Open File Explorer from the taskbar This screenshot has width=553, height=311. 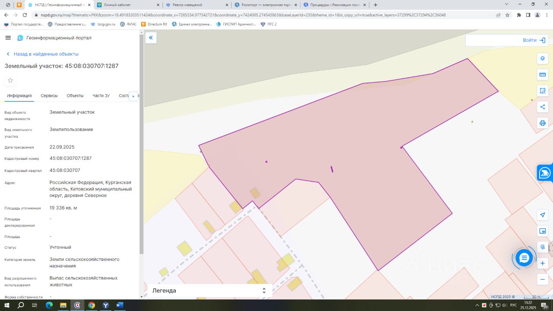click(x=63, y=305)
